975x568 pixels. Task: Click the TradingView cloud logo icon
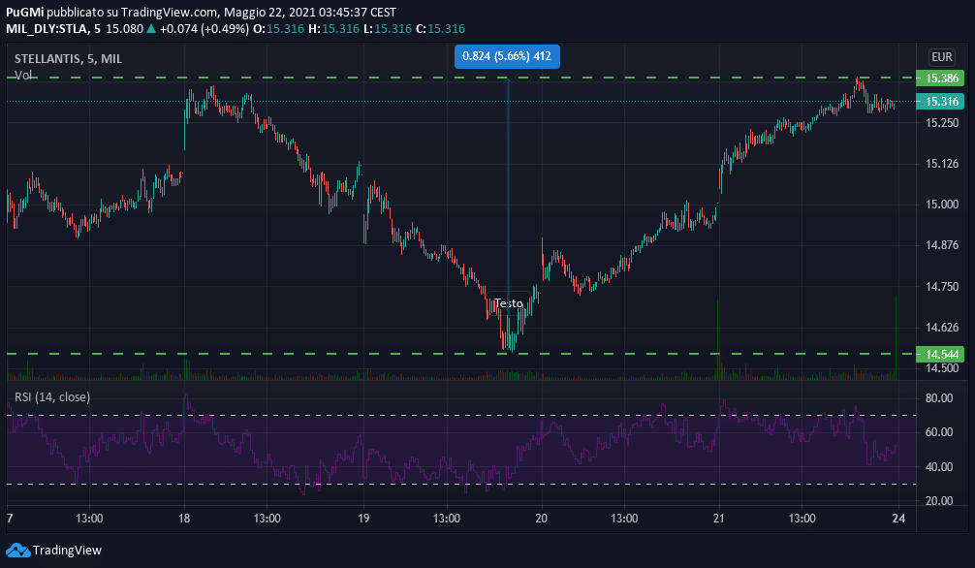(17, 550)
